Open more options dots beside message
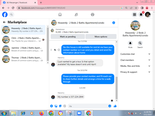Viewport: 155px width, 116px height. (x=51, y=50)
